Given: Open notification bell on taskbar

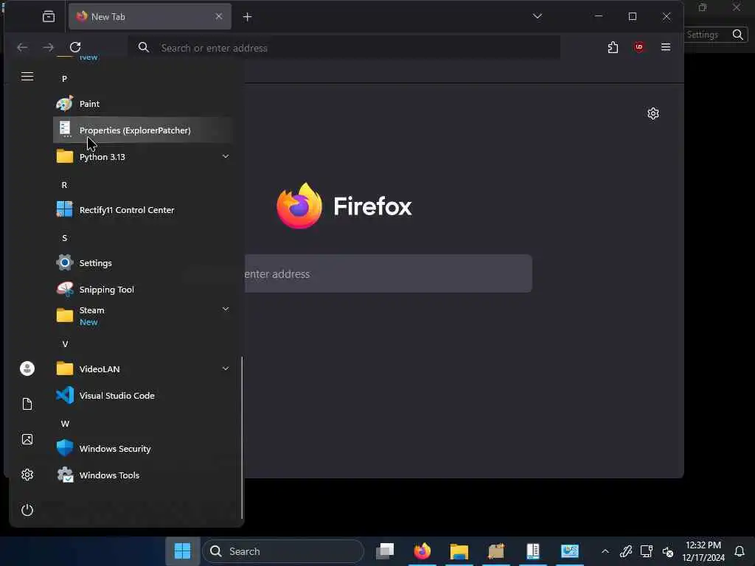Looking at the screenshot, I should [x=739, y=551].
